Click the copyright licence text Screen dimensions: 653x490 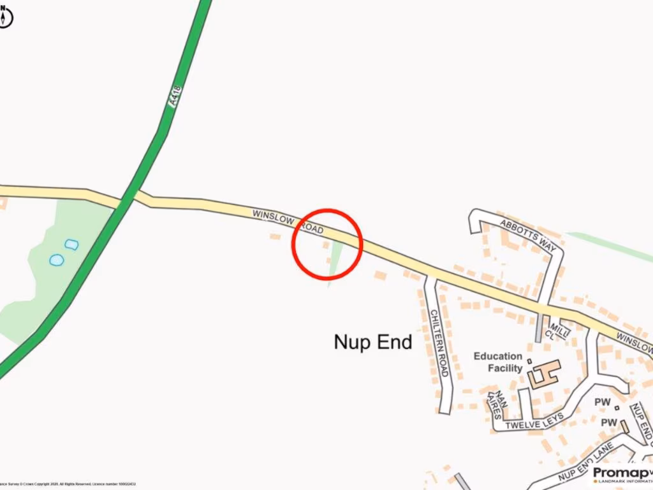pyautogui.click(x=68, y=484)
